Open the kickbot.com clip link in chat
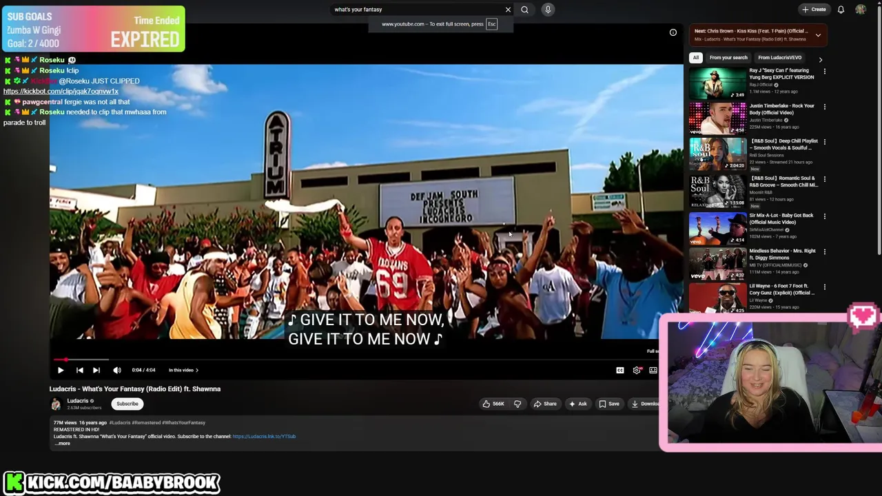This screenshot has width=882, height=496. click(x=61, y=91)
